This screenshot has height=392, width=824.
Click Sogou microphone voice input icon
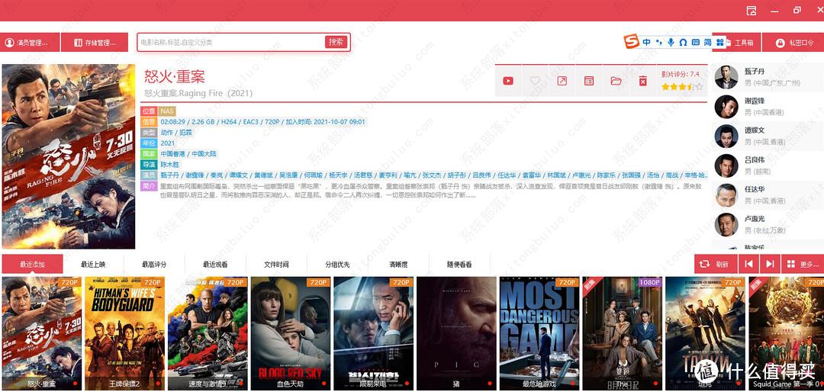(671, 42)
